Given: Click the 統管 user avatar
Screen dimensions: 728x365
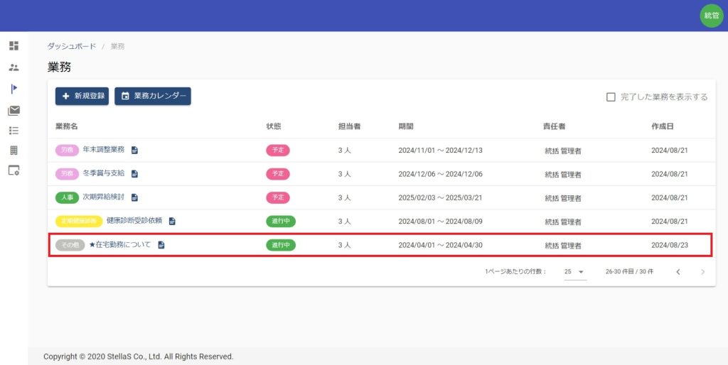Looking at the screenshot, I should (711, 16).
